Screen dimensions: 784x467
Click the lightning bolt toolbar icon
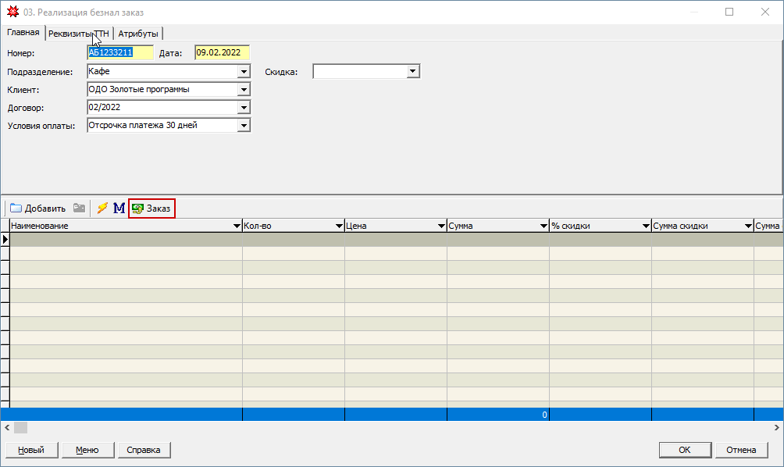pyautogui.click(x=102, y=209)
